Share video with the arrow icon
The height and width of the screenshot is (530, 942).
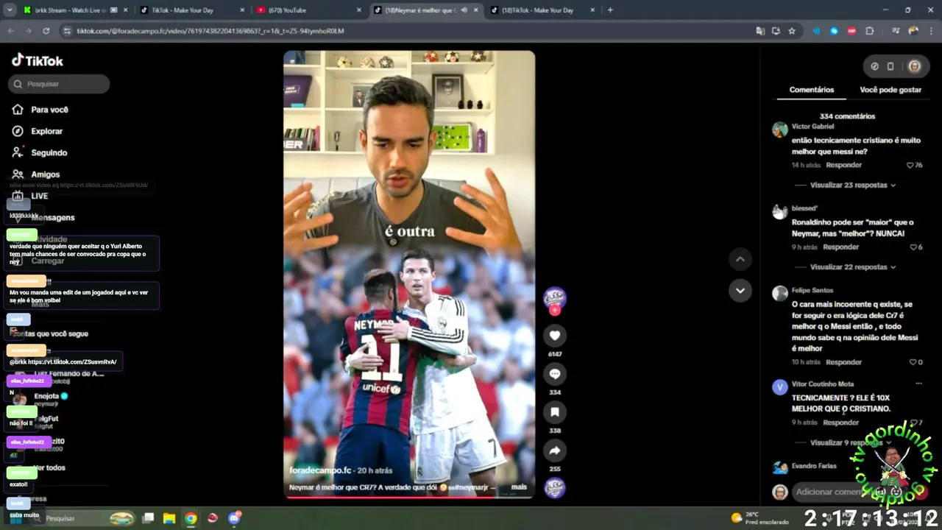(555, 451)
